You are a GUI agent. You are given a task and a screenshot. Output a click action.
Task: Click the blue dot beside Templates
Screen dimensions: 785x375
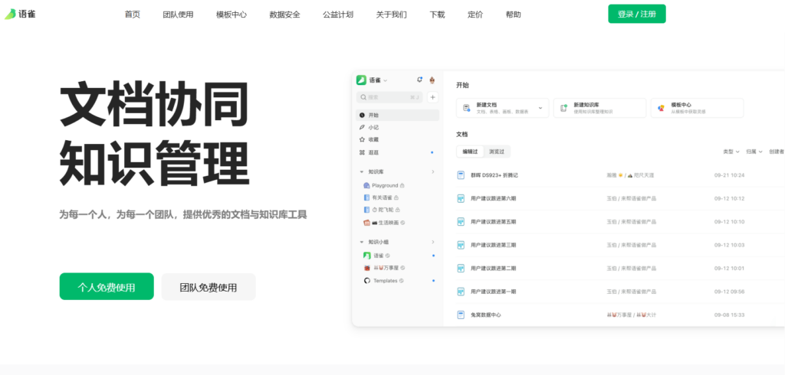(x=433, y=281)
